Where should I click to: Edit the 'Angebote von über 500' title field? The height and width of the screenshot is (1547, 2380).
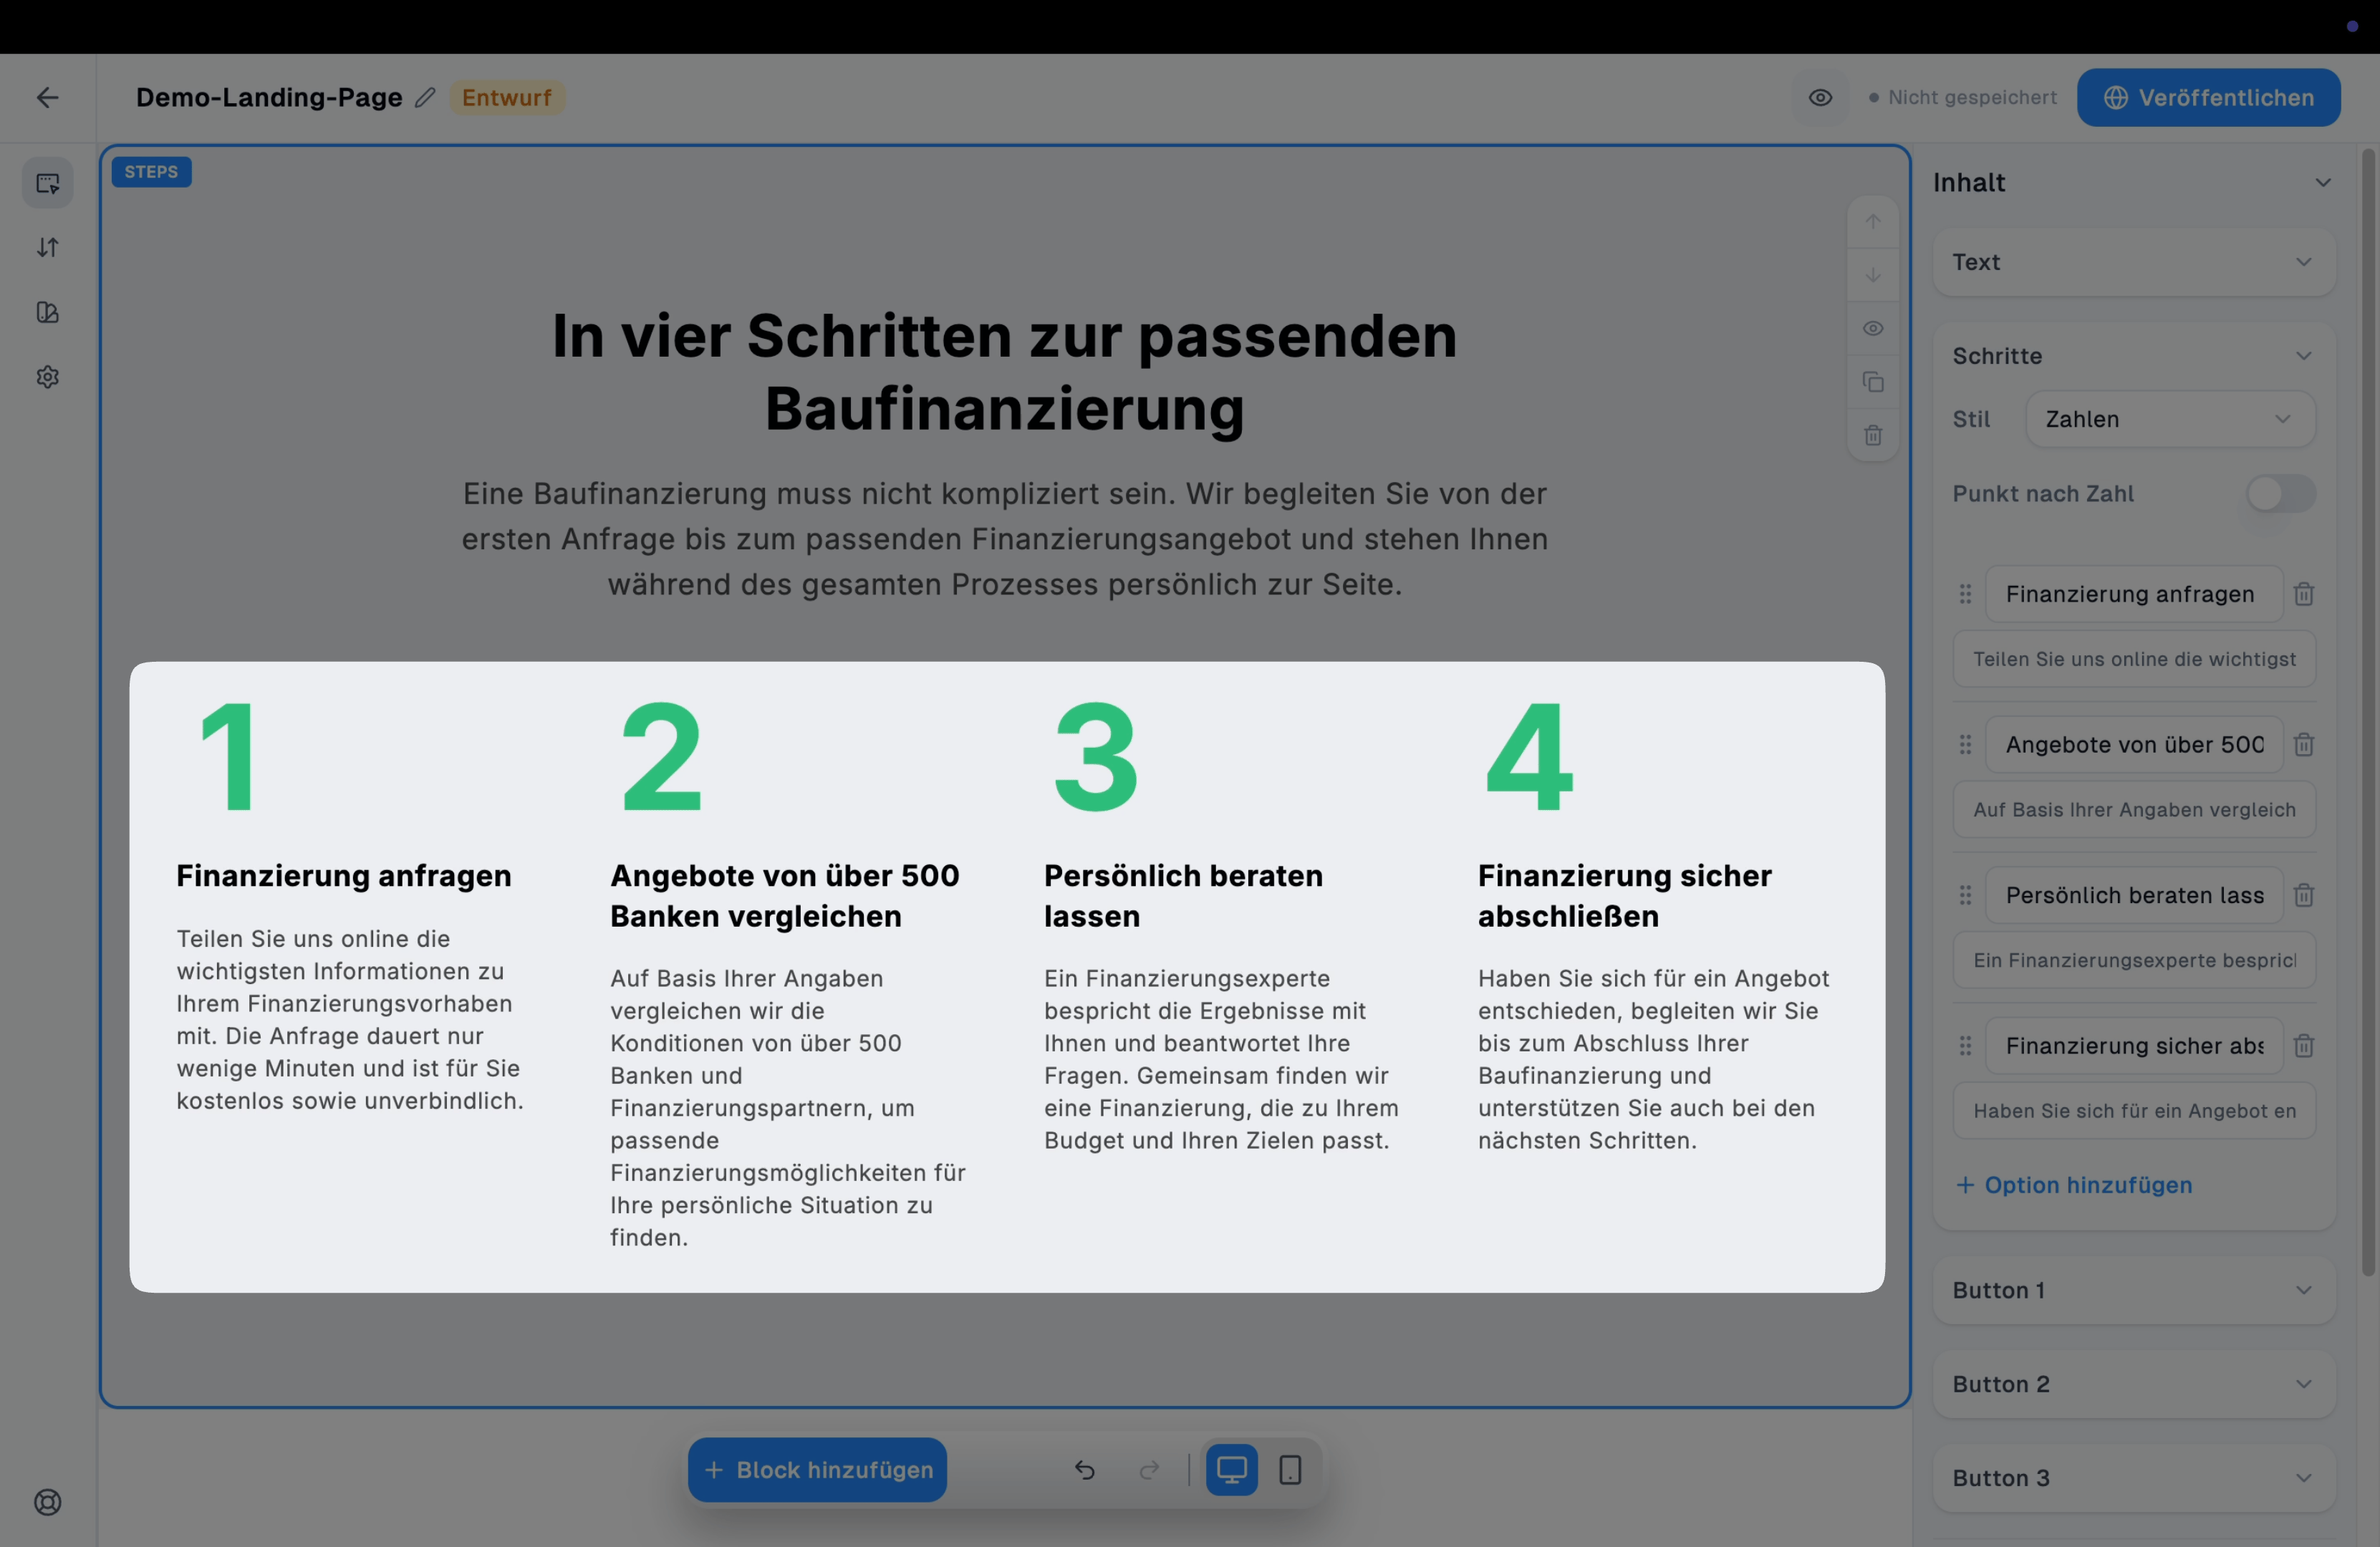[2134, 744]
